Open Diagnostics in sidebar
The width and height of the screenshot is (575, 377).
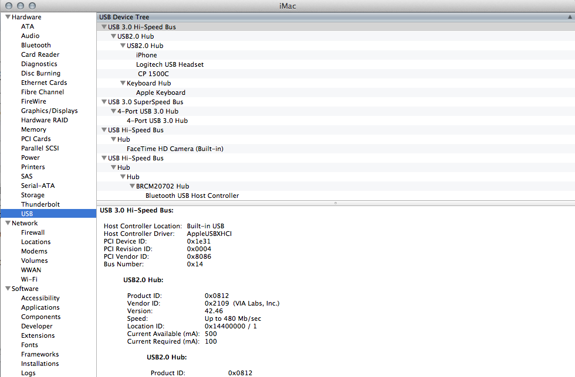click(39, 64)
